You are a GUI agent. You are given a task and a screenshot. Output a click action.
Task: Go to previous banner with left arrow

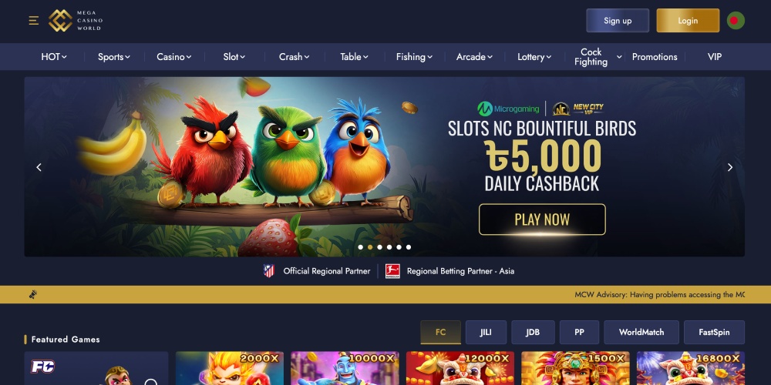(39, 167)
